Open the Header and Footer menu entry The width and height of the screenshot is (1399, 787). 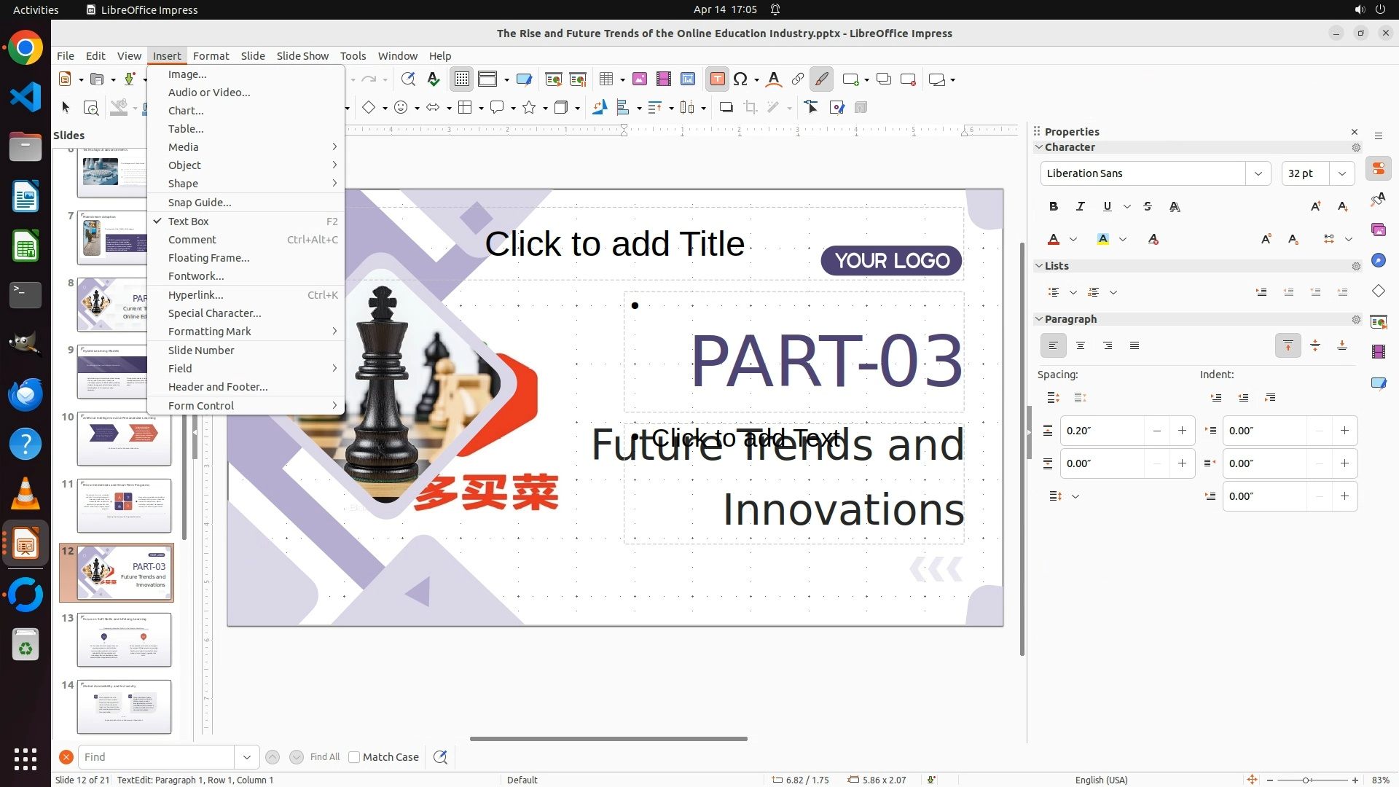[x=218, y=387]
